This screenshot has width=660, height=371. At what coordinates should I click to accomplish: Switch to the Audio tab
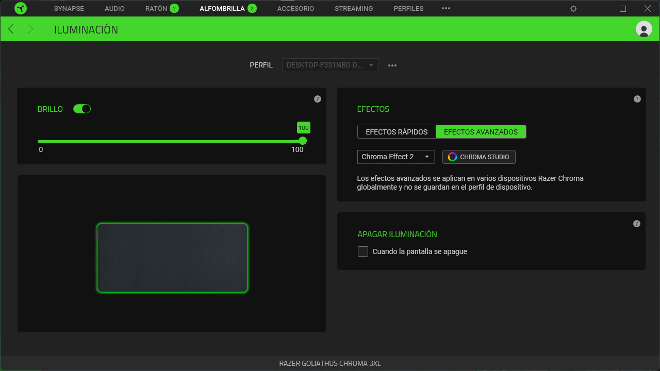click(114, 8)
